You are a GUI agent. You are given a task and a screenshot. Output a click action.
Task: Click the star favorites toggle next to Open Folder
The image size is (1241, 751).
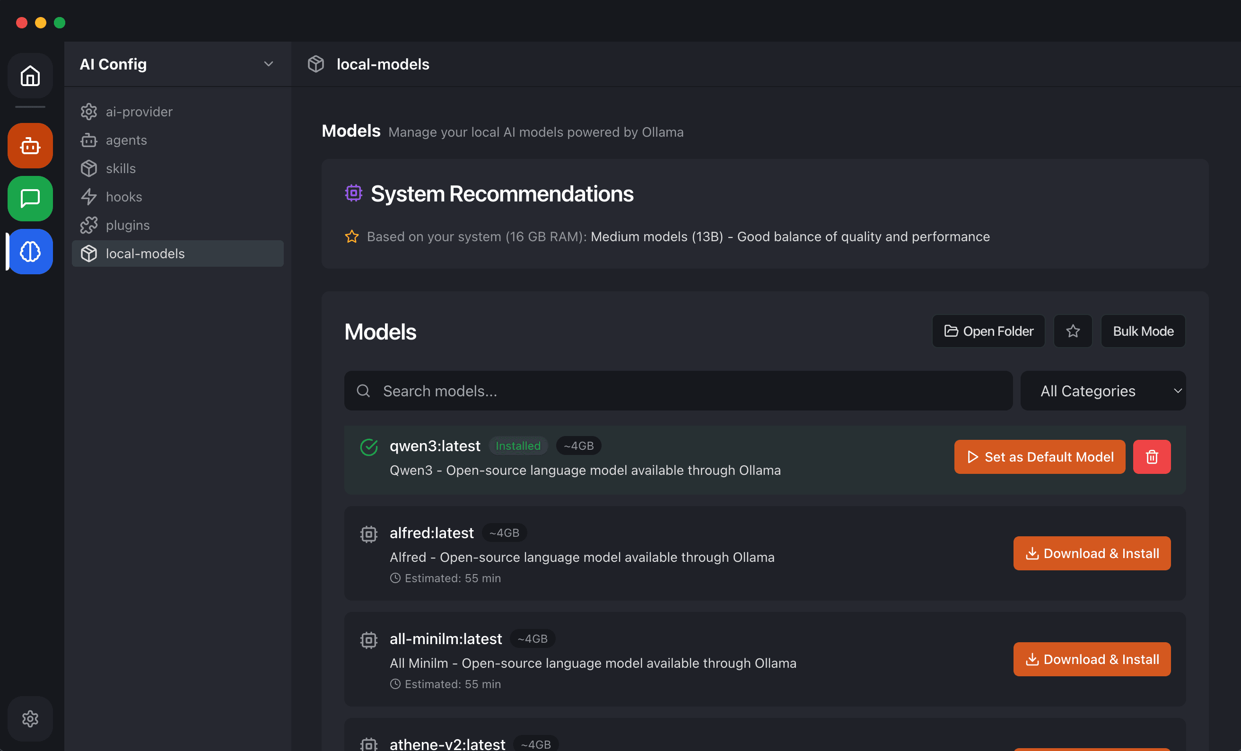[1073, 331]
